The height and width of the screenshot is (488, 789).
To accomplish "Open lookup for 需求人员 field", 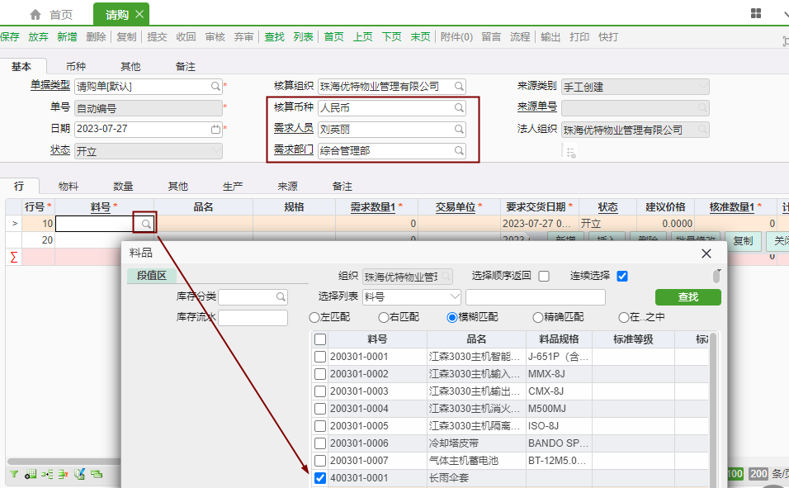I will (x=458, y=130).
